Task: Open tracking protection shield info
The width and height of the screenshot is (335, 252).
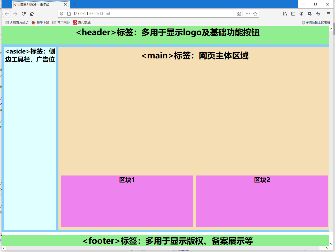Action: click(62, 14)
